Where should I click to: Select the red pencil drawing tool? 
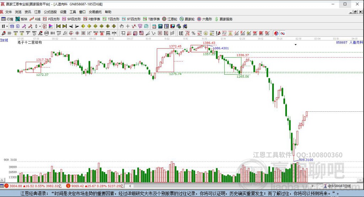tap(4, 33)
